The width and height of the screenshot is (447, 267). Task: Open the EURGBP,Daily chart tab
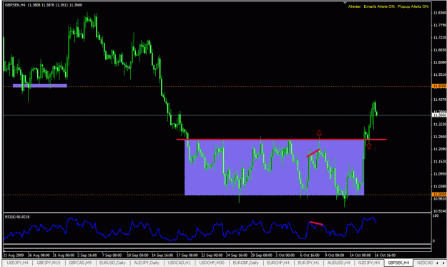coord(246,263)
